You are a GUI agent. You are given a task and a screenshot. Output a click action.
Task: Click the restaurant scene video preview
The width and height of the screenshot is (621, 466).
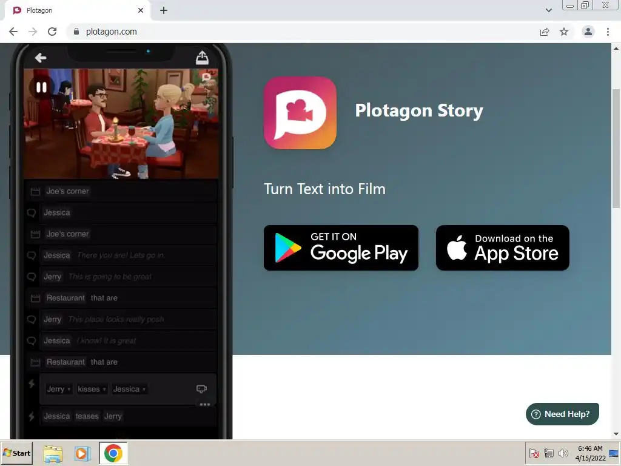pyautogui.click(x=121, y=123)
